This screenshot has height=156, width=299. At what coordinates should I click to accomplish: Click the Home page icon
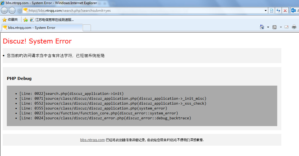[262, 27]
